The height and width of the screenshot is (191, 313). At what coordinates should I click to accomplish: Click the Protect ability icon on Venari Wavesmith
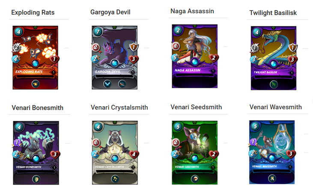pyautogui.click(x=272, y=179)
